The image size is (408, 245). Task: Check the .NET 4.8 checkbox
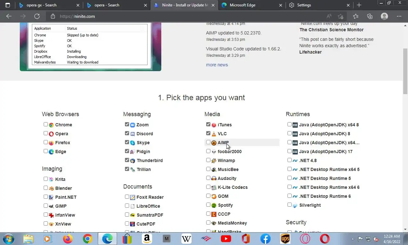(x=289, y=160)
